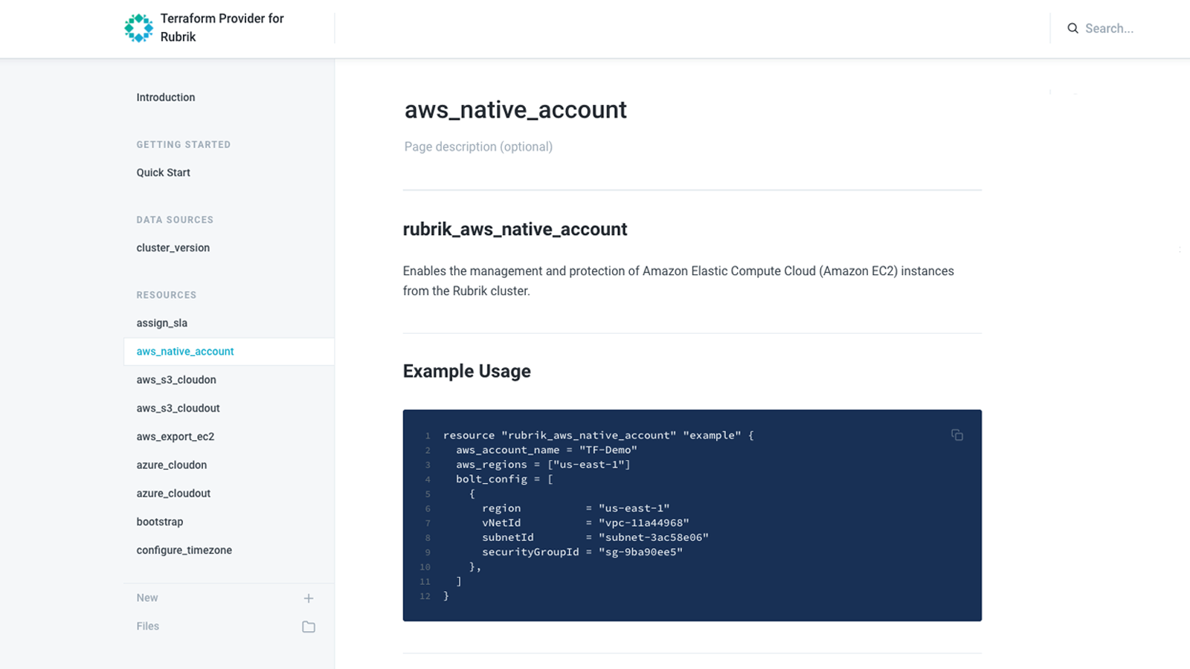The width and height of the screenshot is (1190, 669).
Task: Copy code with the clipboard icon
Action: 957,435
